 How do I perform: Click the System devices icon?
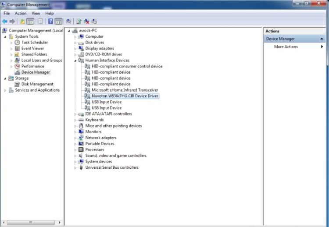pyautogui.click(x=81, y=161)
